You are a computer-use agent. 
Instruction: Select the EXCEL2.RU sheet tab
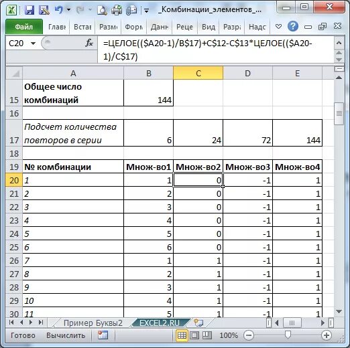click(x=160, y=323)
